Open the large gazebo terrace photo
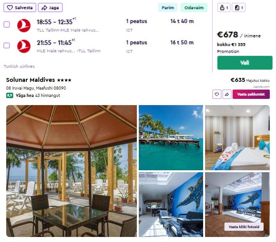 pos(71,171)
